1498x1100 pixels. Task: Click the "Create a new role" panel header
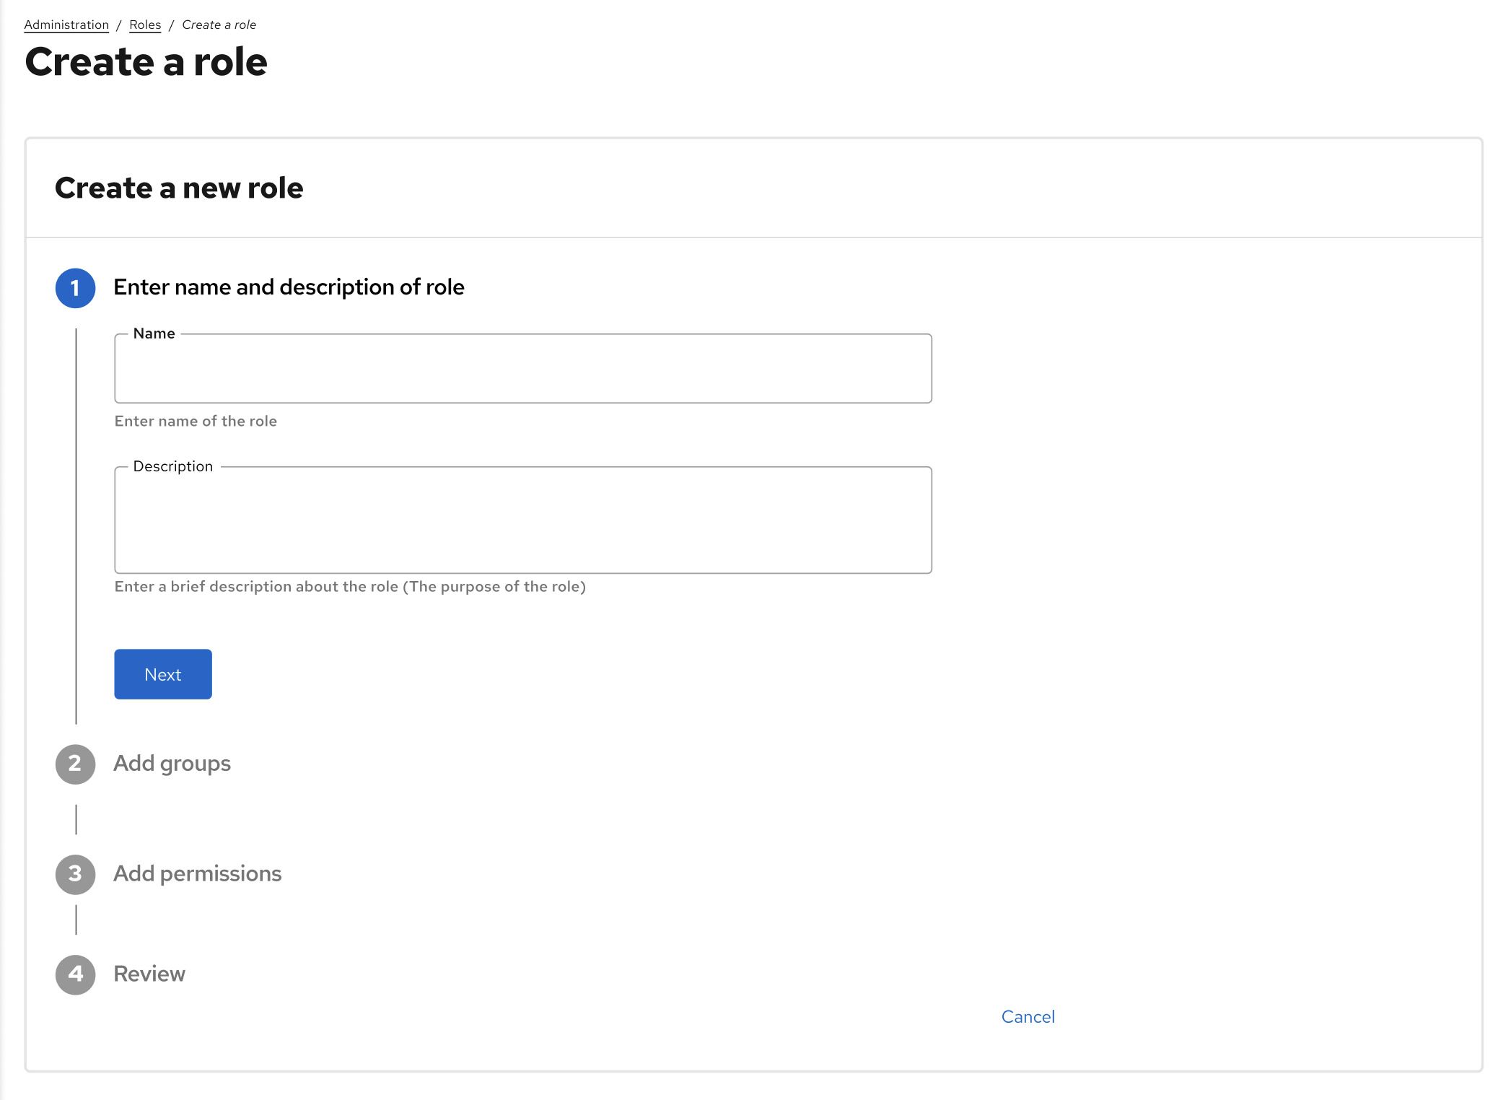tap(178, 188)
